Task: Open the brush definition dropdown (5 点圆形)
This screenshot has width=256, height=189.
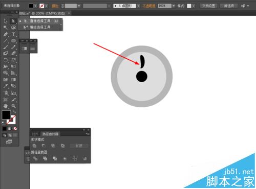Action: (x=138, y=6)
